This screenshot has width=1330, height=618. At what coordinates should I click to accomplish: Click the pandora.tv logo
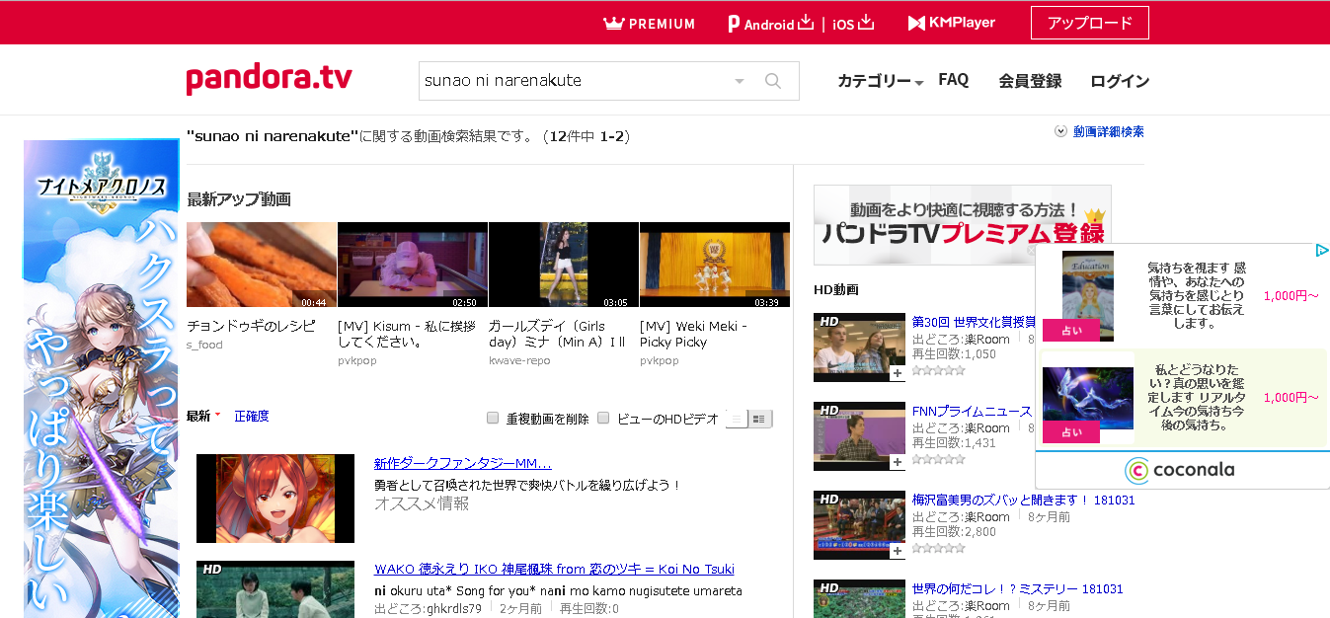click(269, 79)
